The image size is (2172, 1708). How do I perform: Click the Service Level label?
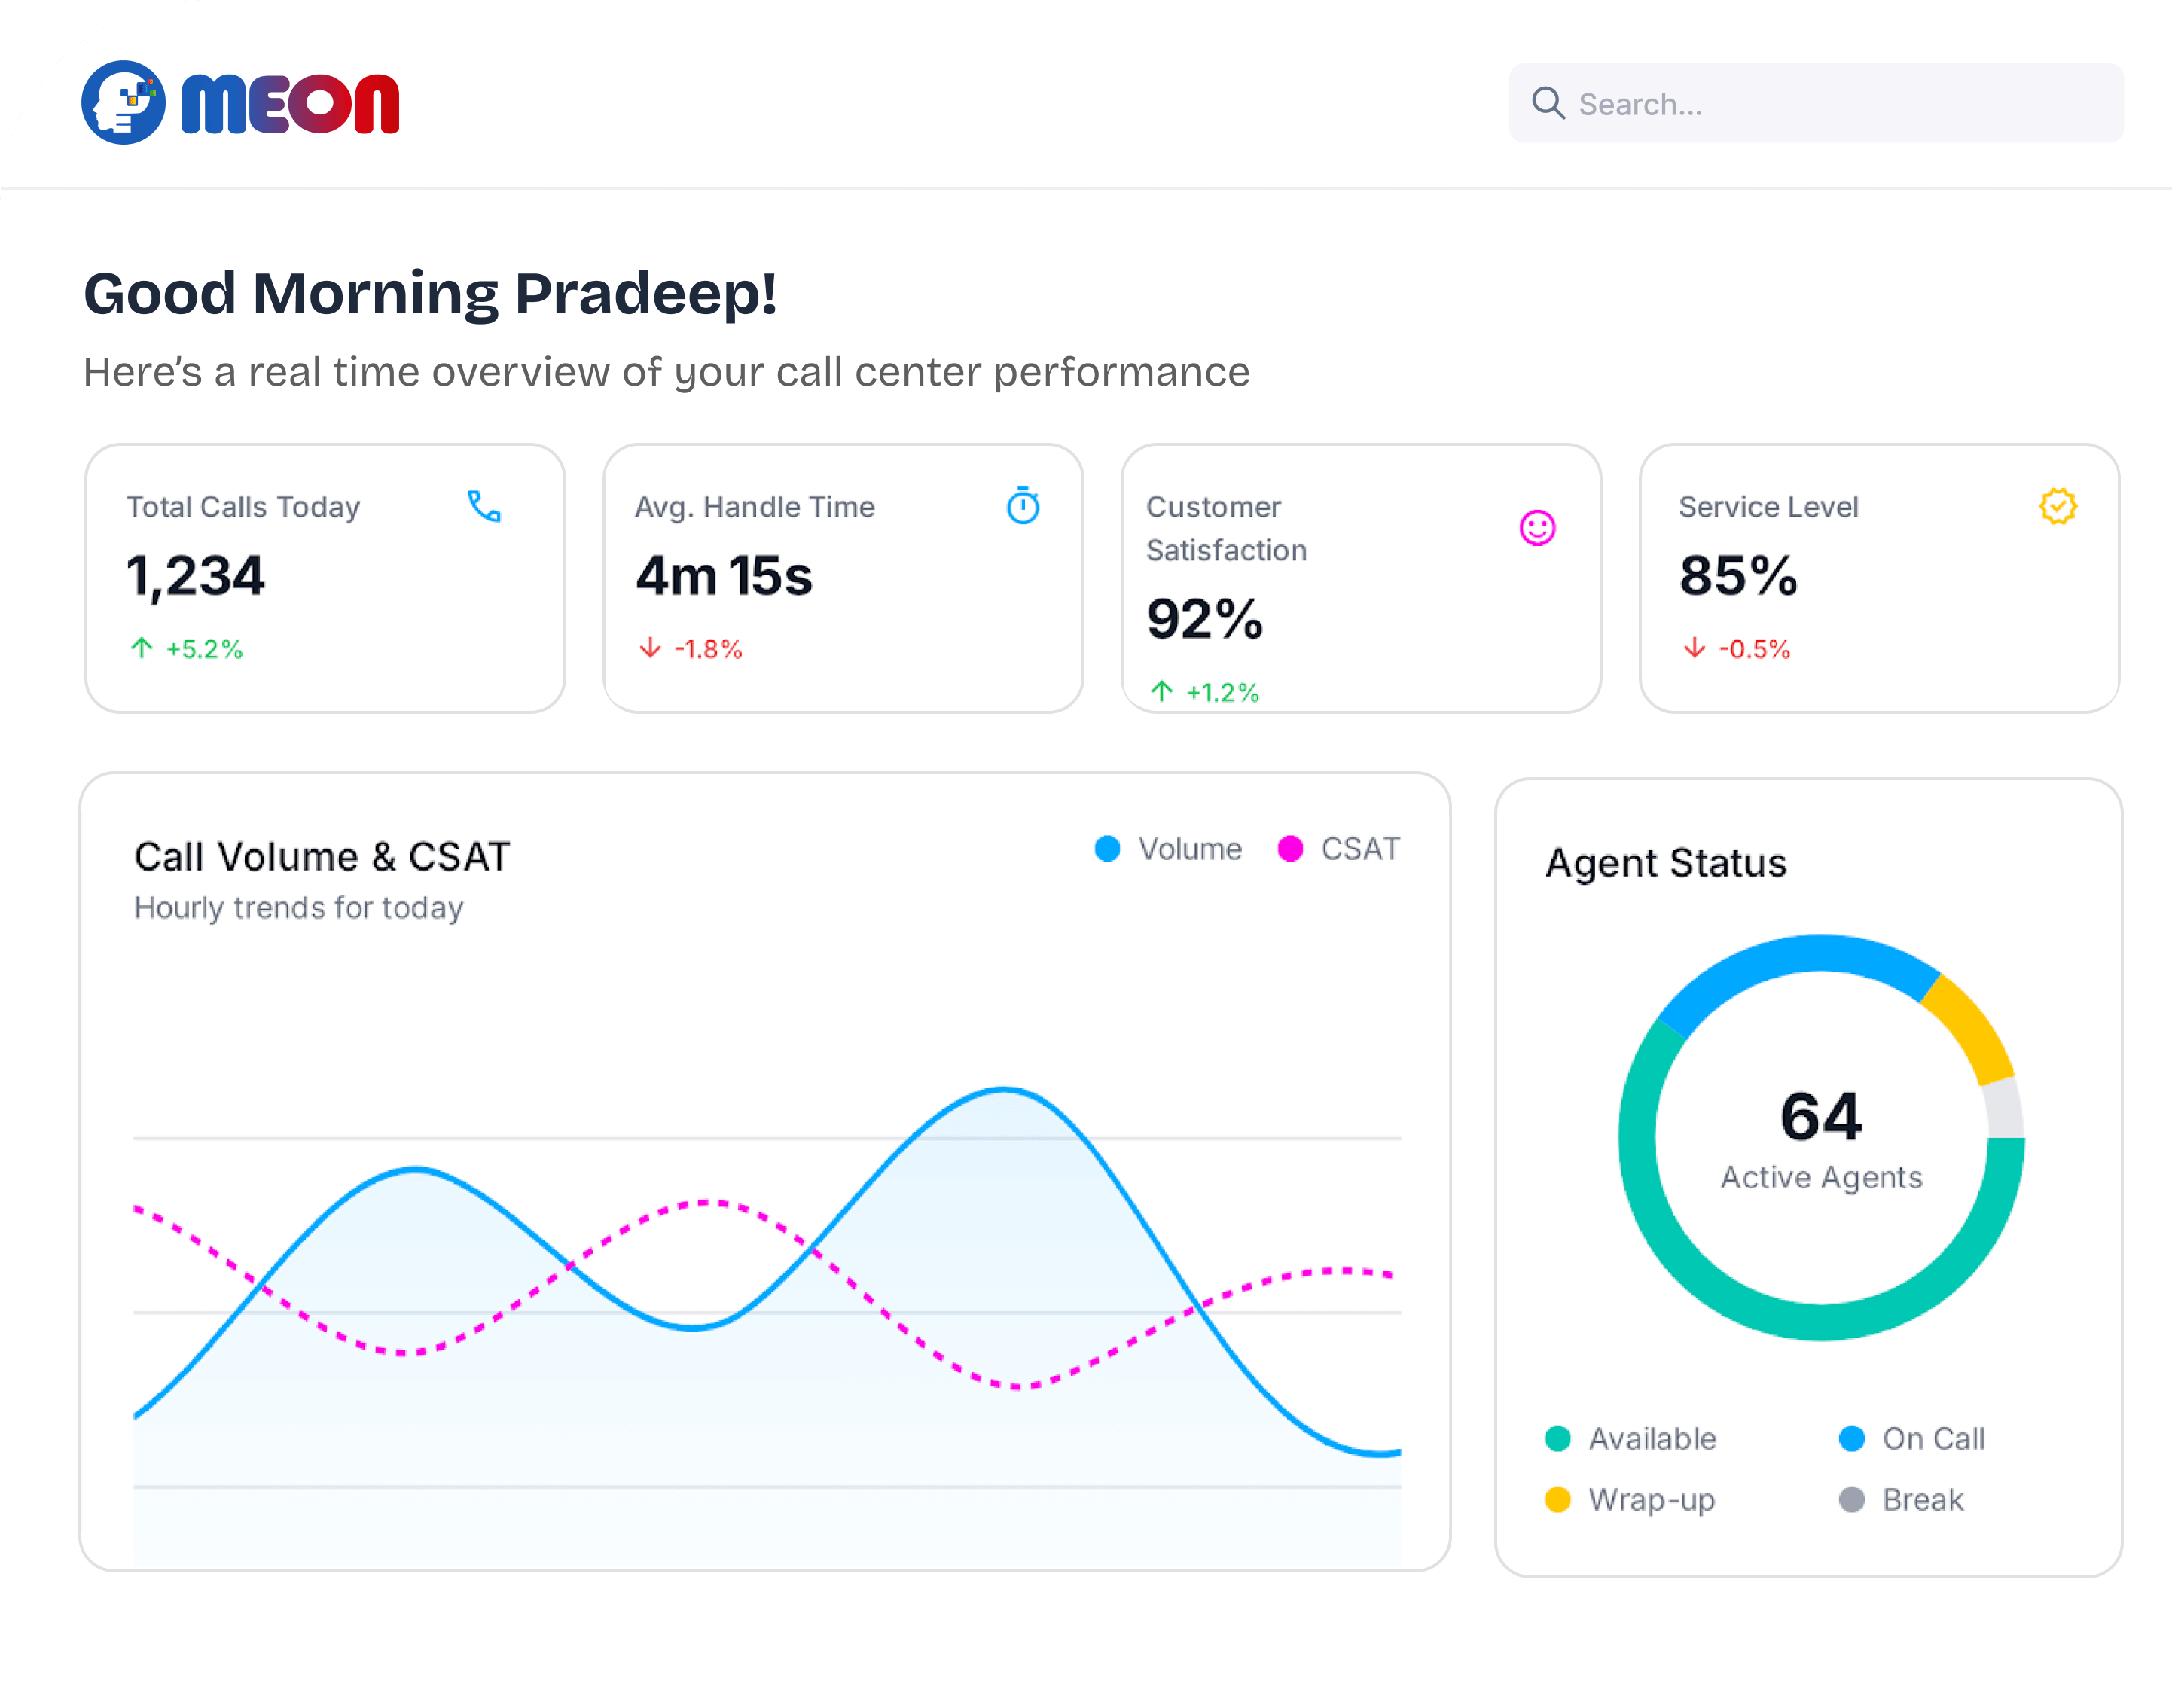pos(1768,507)
